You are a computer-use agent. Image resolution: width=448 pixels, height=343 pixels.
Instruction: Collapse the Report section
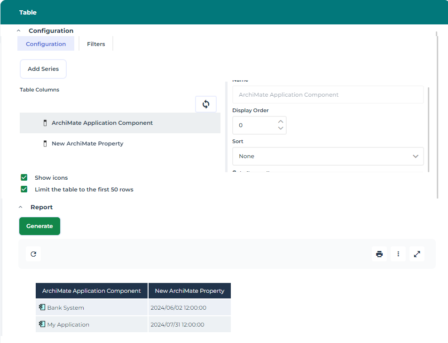pyautogui.click(x=21, y=207)
